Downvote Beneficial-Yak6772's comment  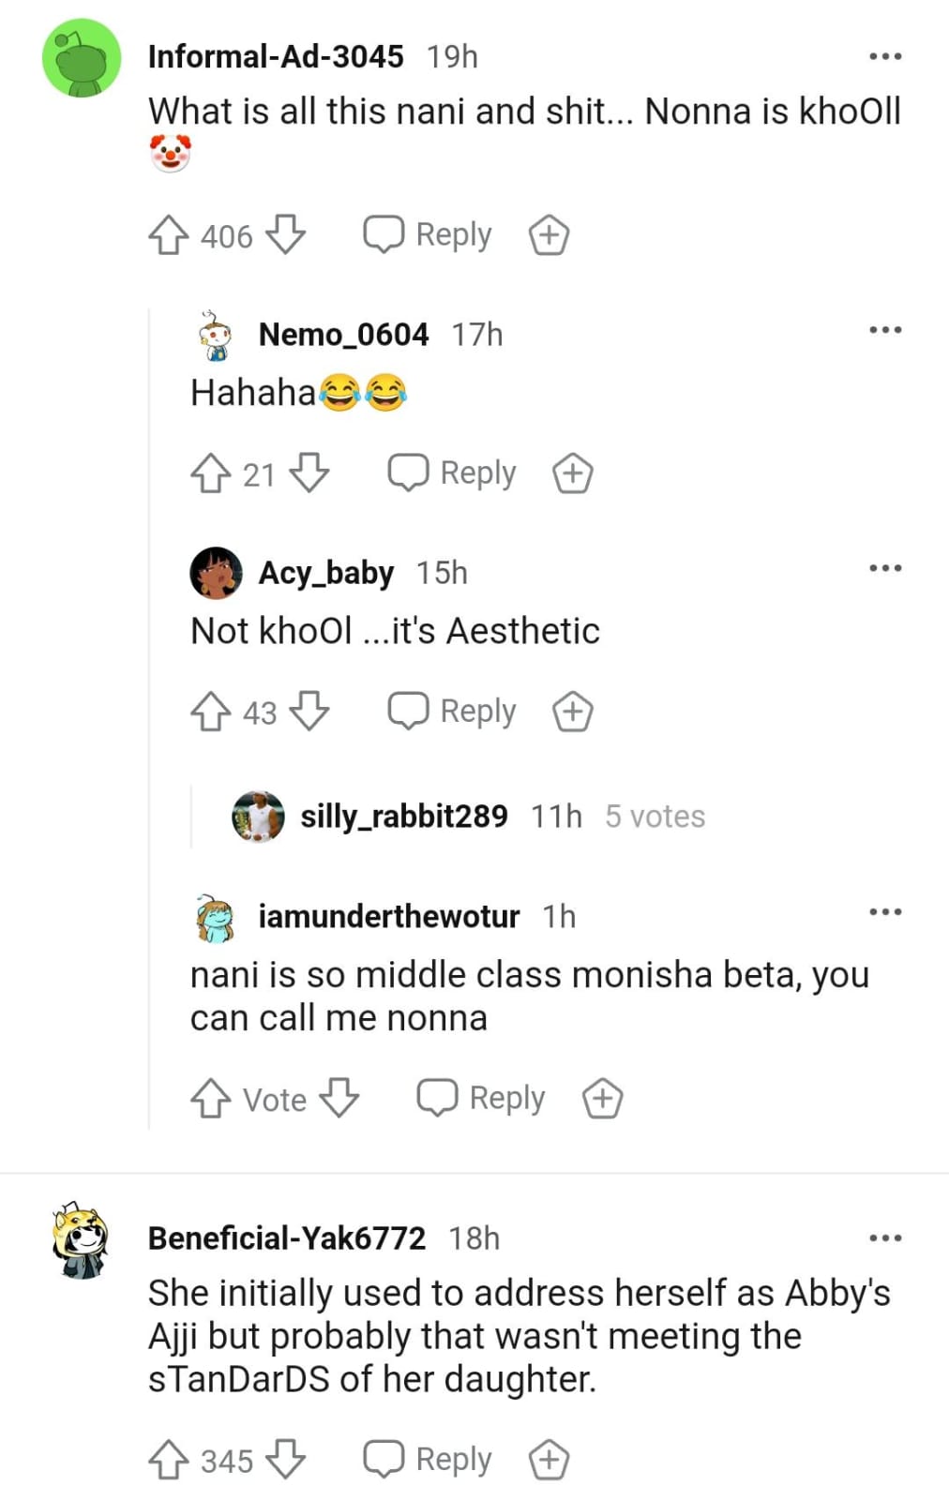tap(285, 1459)
